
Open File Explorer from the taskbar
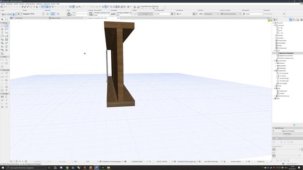(108, 168)
